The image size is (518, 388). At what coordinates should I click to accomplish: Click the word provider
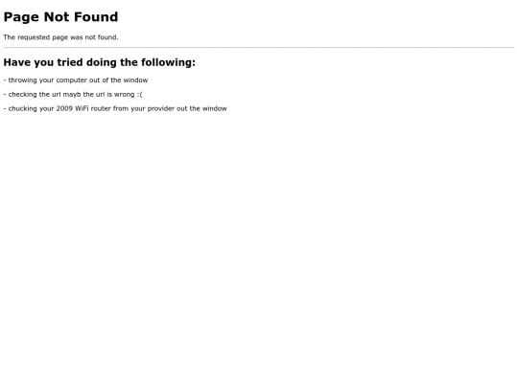pos(160,108)
